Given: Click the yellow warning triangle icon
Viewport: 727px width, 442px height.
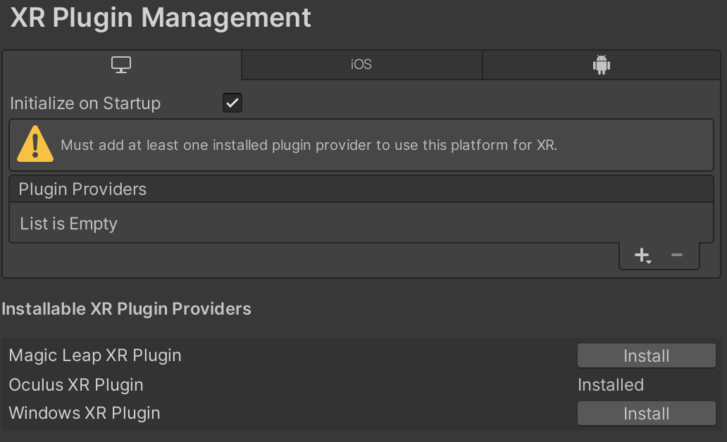Looking at the screenshot, I should (35, 145).
